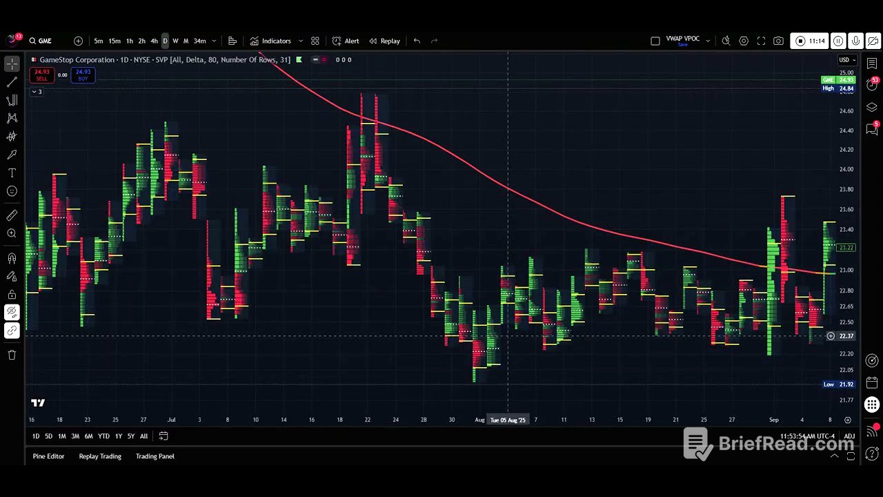
Task: Select the 3M date range
Action: click(75, 436)
